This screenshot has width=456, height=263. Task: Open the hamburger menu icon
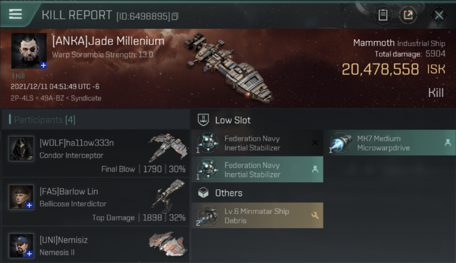[15, 14]
